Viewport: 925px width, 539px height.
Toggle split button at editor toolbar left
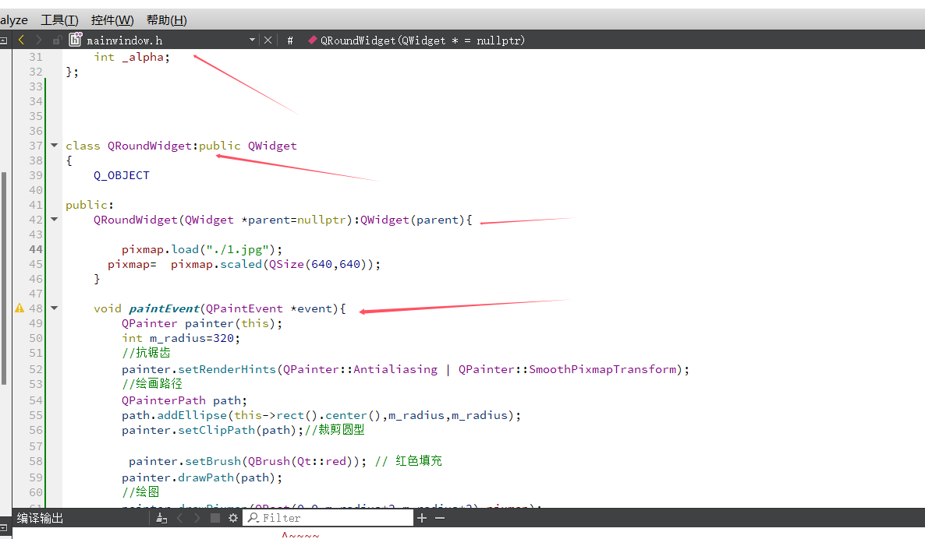[x=4, y=40]
